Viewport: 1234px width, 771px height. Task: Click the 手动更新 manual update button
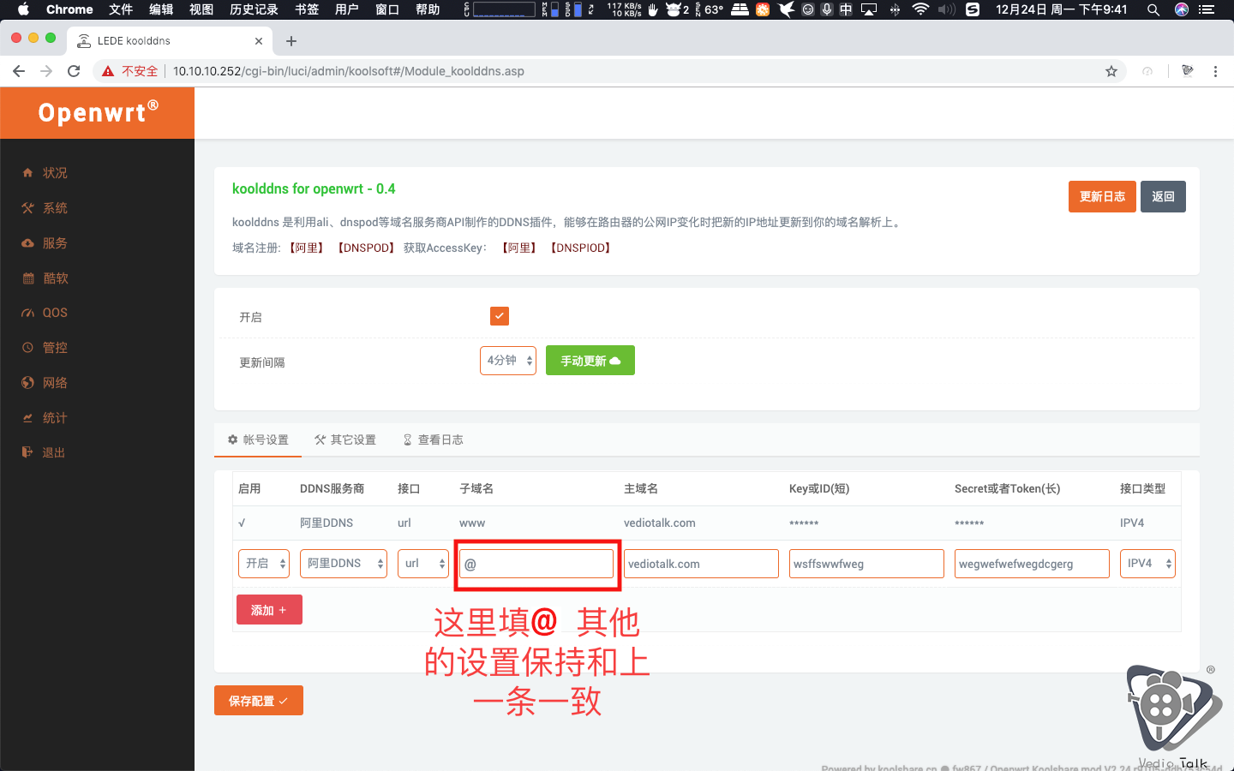click(590, 361)
